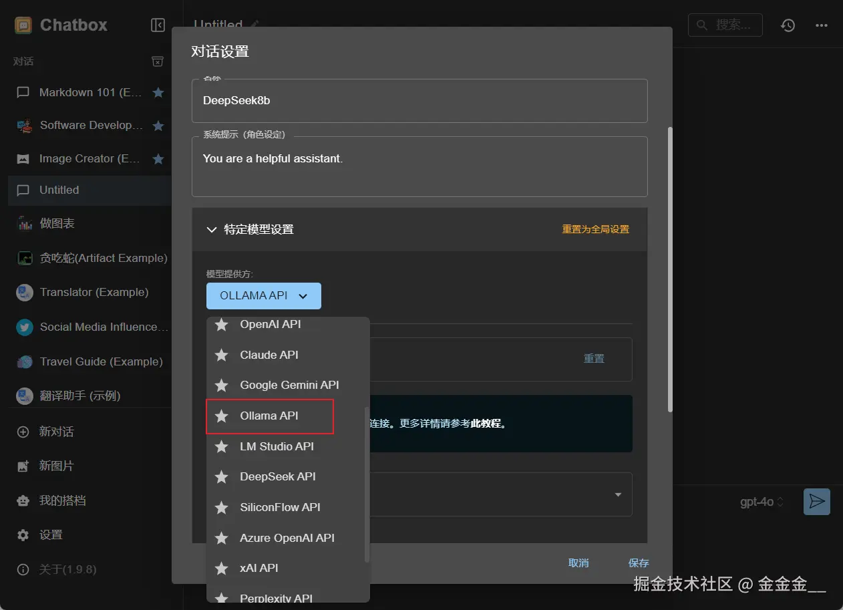The width and height of the screenshot is (843, 610).
Task: Open the history clock icon
Action: [788, 25]
